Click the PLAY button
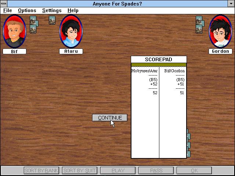The width and height of the screenshot is (235, 176). [118, 170]
